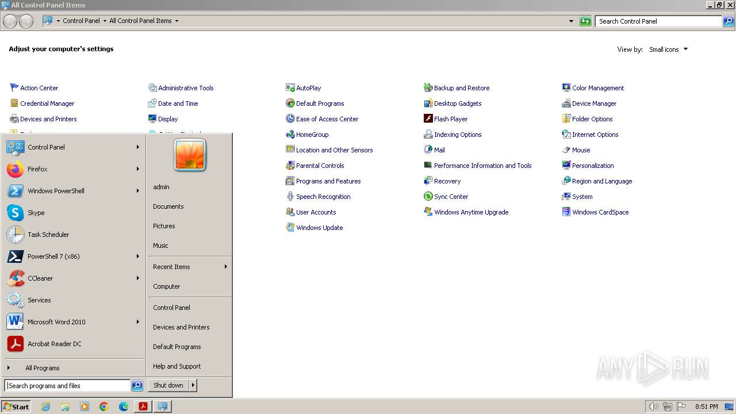
Task: Click the volume icon in system tray
Action: (654, 407)
